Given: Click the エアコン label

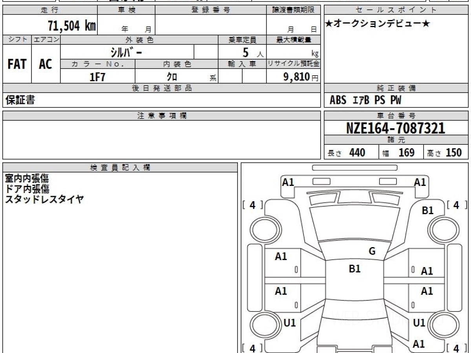Looking at the screenshot, I should click(x=46, y=40).
